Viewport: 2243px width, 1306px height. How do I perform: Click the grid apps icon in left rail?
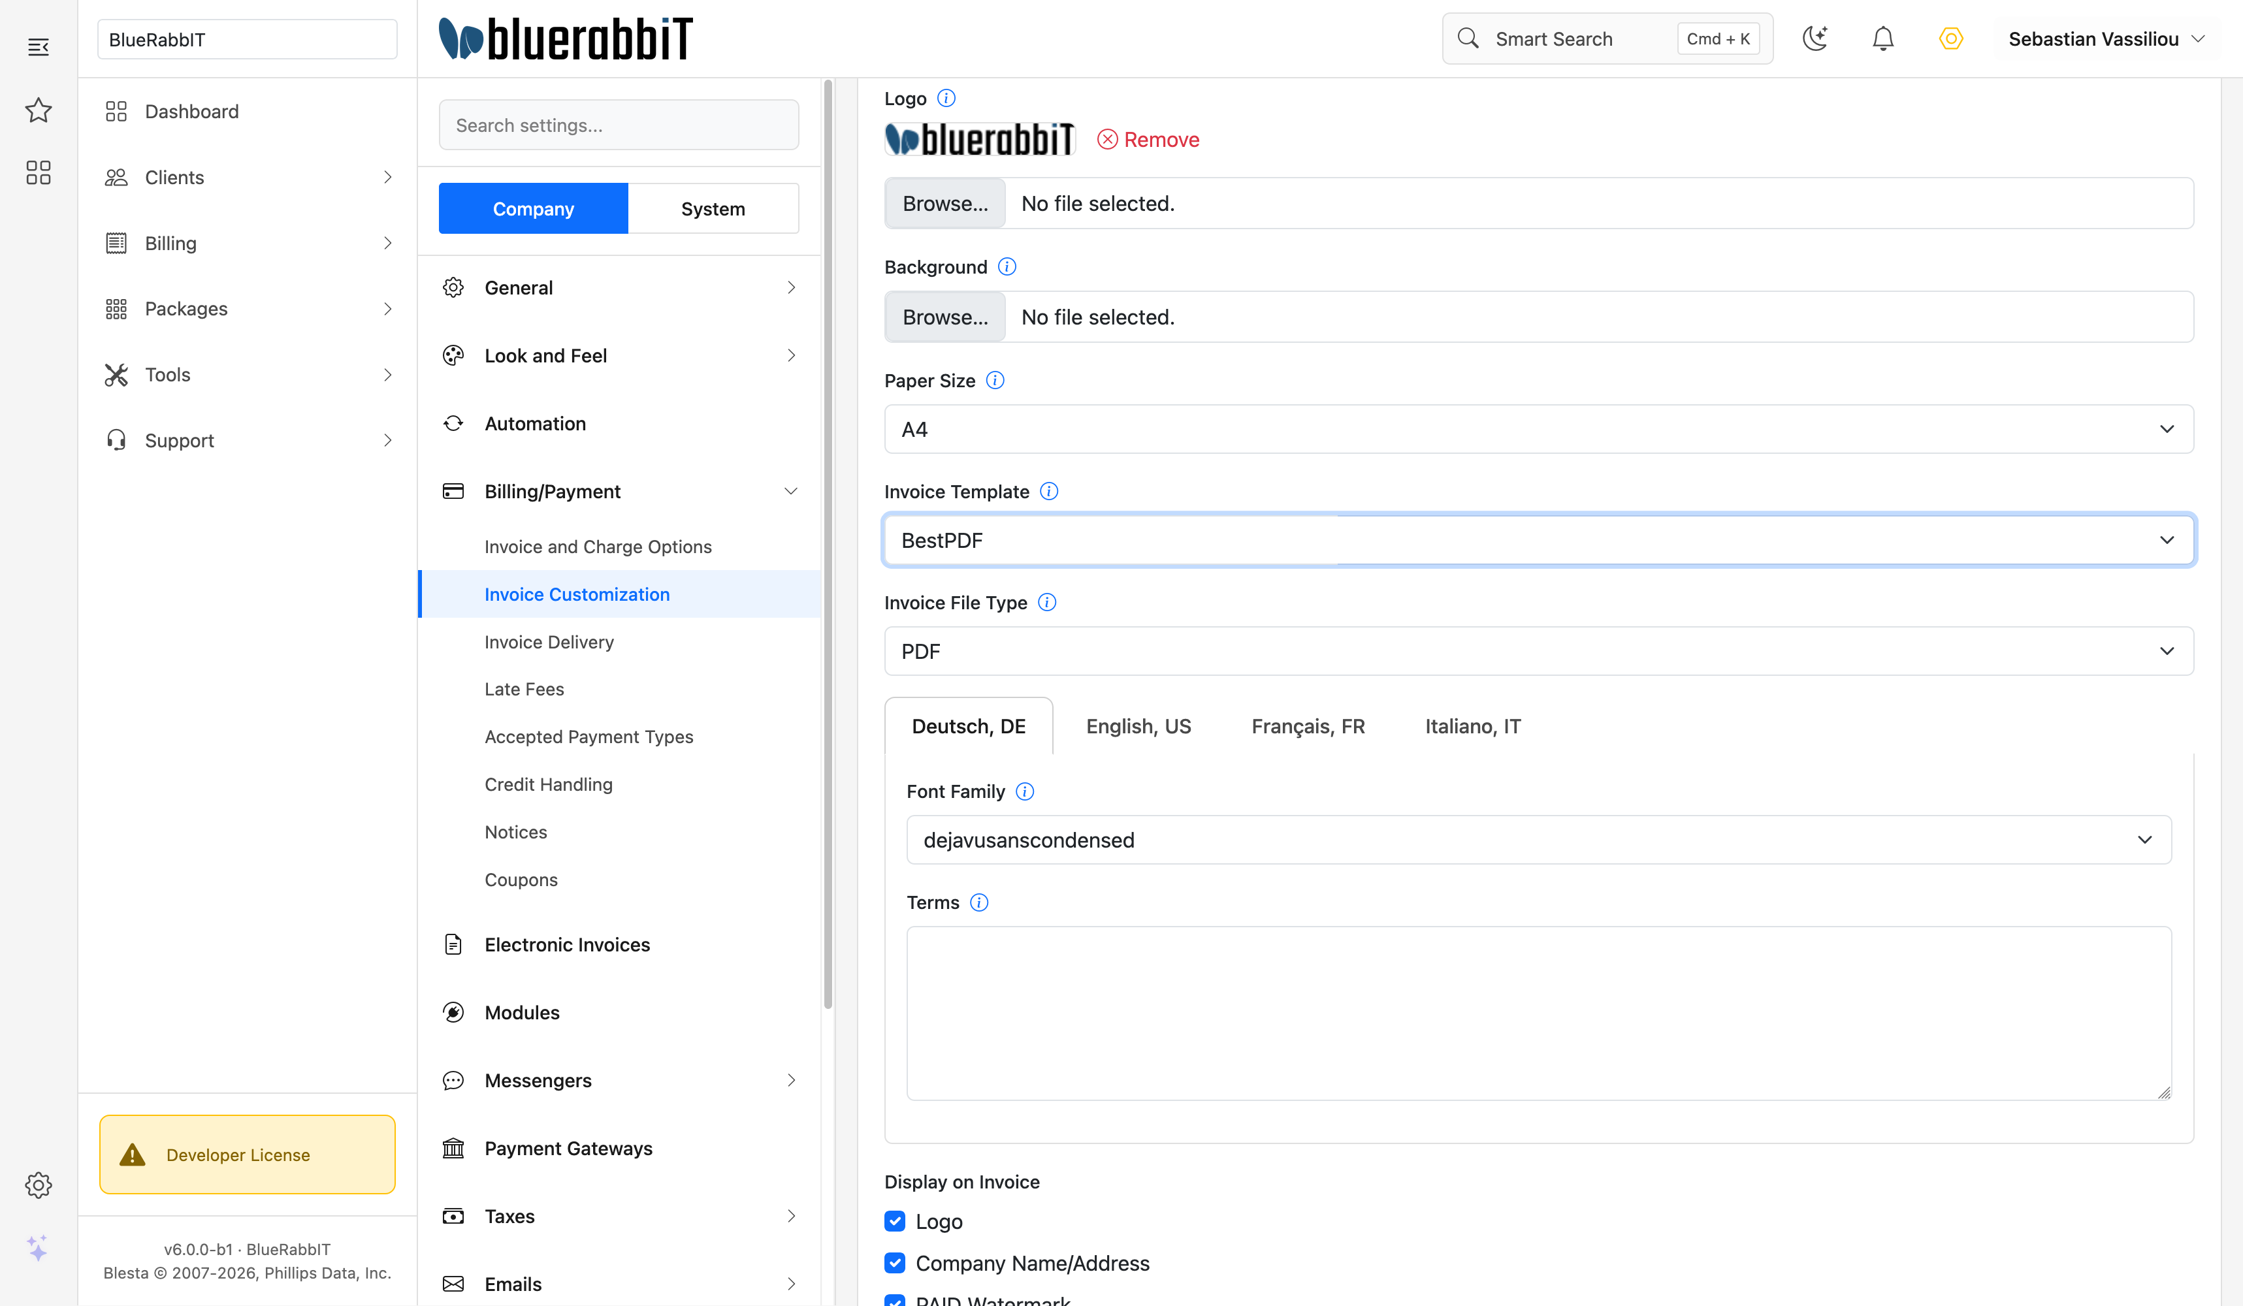click(39, 172)
